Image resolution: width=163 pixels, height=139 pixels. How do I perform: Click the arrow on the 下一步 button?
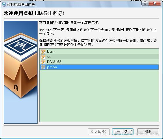pyautogui.click(x=131, y=131)
